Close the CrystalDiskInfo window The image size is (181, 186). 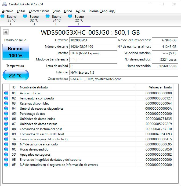coord(175,4)
